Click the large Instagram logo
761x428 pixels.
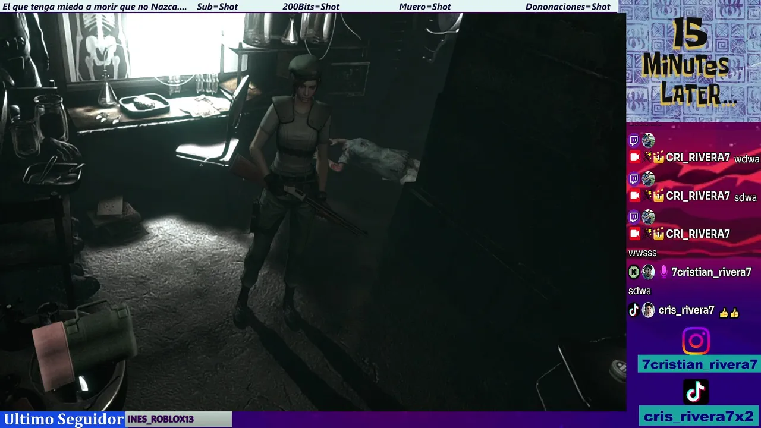click(696, 341)
